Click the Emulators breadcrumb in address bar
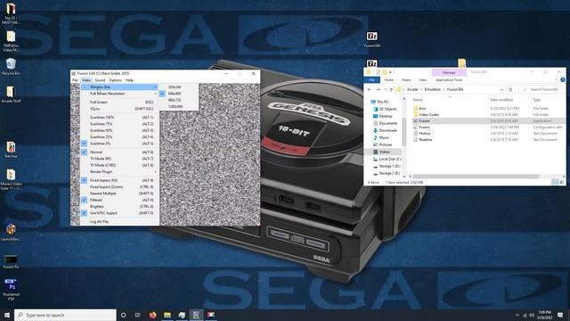This screenshot has height=321, width=570. click(432, 89)
